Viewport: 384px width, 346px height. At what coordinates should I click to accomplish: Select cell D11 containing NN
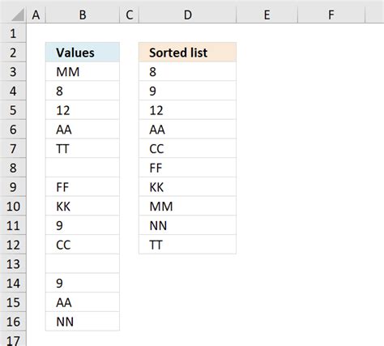tap(187, 225)
